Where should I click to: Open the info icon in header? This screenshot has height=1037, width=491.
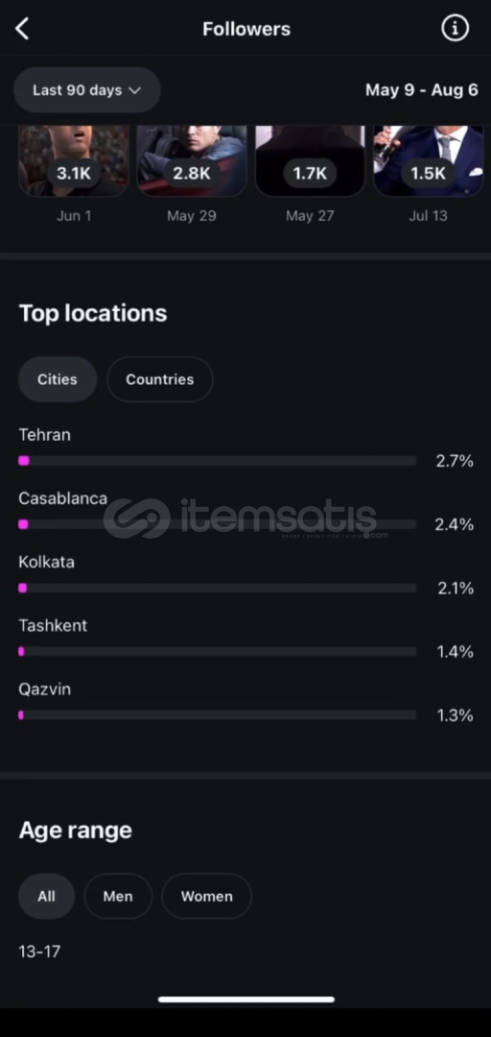pyautogui.click(x=455, y=29)
